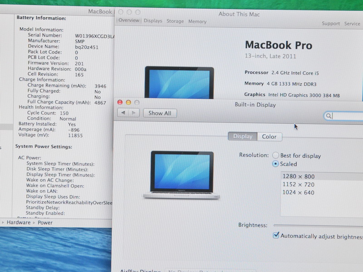Click the Cycle Count value 150
Image resolution: width=363 pixels, height=272 pixels.
64,113
